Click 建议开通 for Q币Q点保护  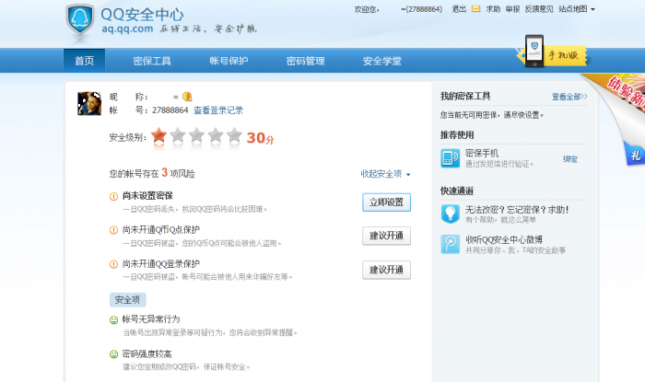point(386,236)
